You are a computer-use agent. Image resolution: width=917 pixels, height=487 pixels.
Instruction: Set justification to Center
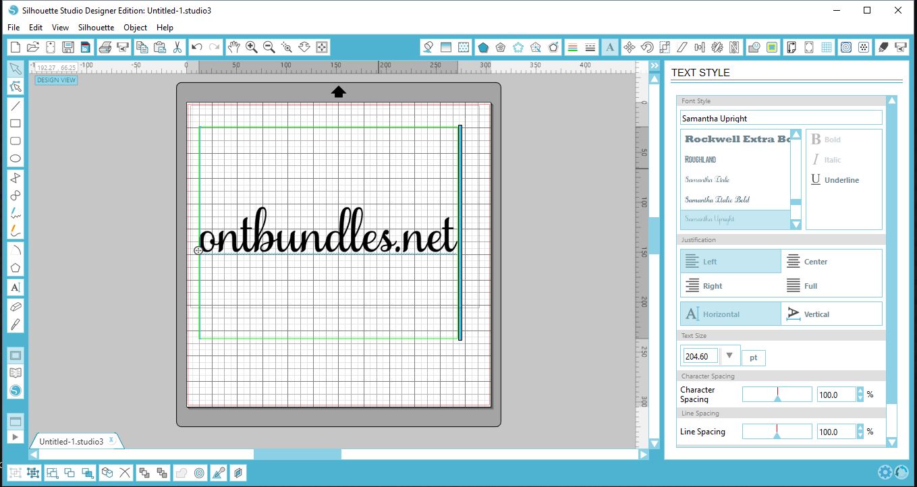[x=831, y=261]
